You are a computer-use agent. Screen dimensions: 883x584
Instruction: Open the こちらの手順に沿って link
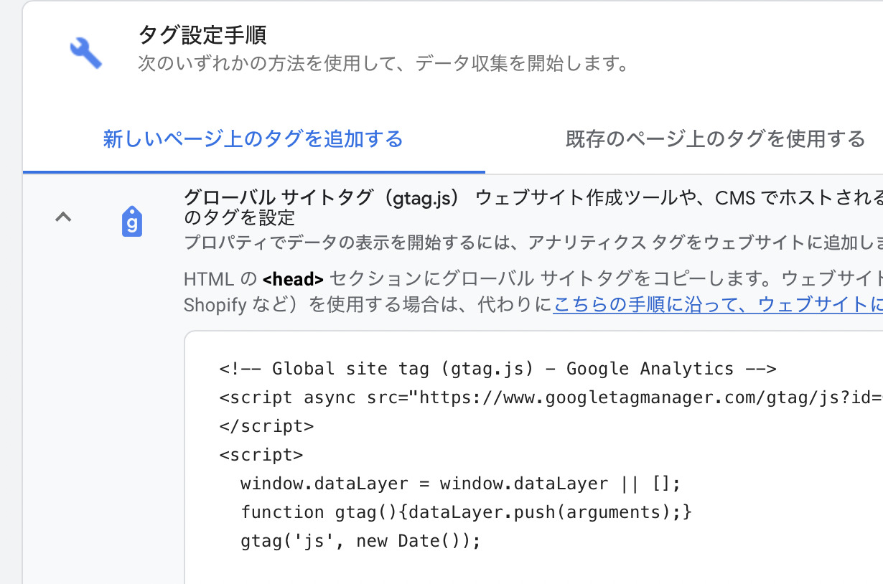[718, 304]
